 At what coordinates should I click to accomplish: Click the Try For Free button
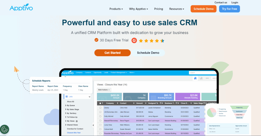pos(229,9)
